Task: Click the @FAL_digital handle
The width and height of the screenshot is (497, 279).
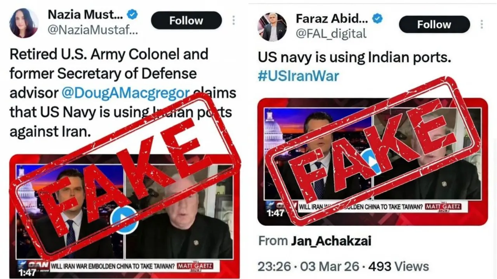Action: (x=331, y=34)
